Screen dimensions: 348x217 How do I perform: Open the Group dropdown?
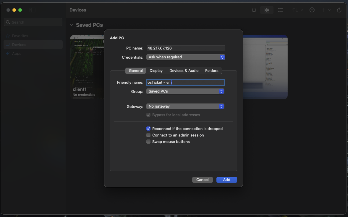(x=185, y=91)
